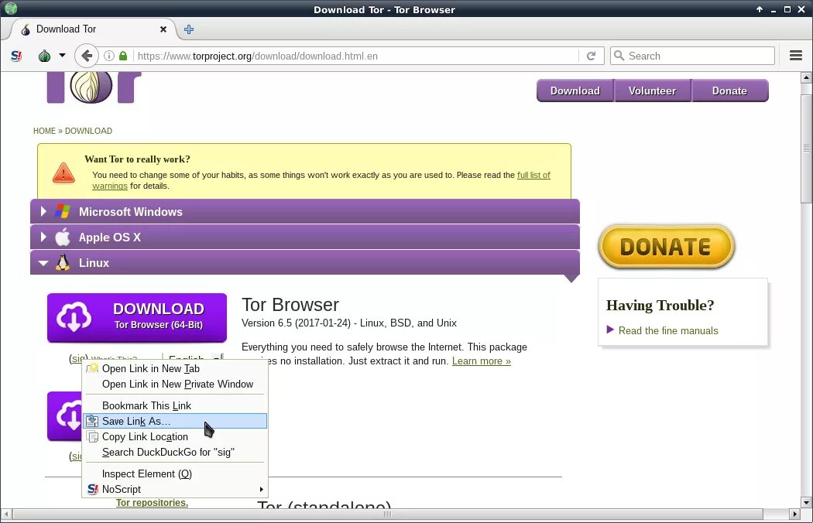Click the Tor Browser window menu icon

coord(10,9)
